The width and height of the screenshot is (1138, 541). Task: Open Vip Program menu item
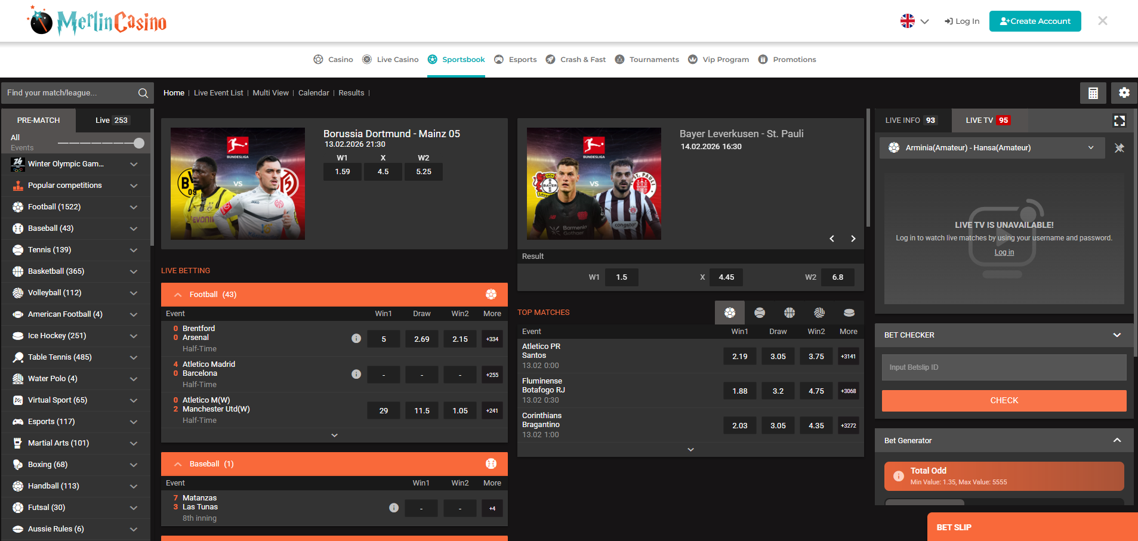(718, 60)
